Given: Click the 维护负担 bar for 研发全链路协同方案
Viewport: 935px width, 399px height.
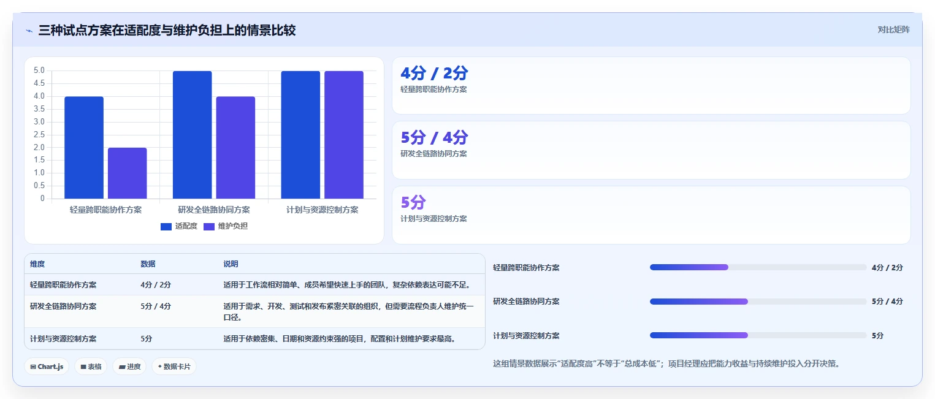Looking at the screenshot, I should [235, 148].
